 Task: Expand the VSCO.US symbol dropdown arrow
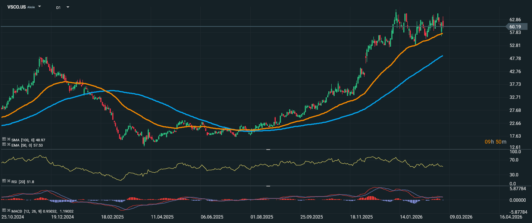click(40, 7)
